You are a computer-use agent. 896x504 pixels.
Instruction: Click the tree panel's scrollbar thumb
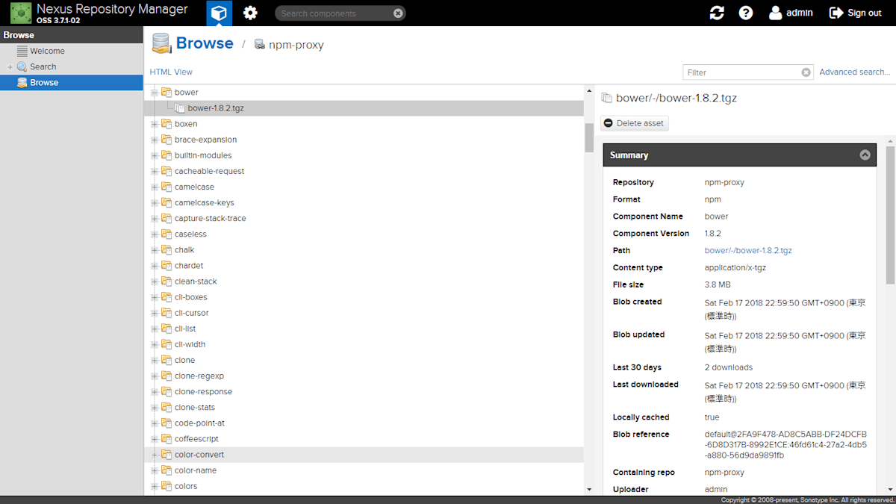tap(589, 137)
